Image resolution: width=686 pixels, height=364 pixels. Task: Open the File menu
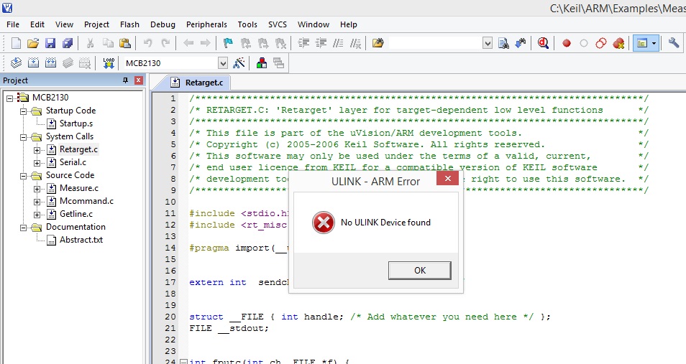click(13, 24)
